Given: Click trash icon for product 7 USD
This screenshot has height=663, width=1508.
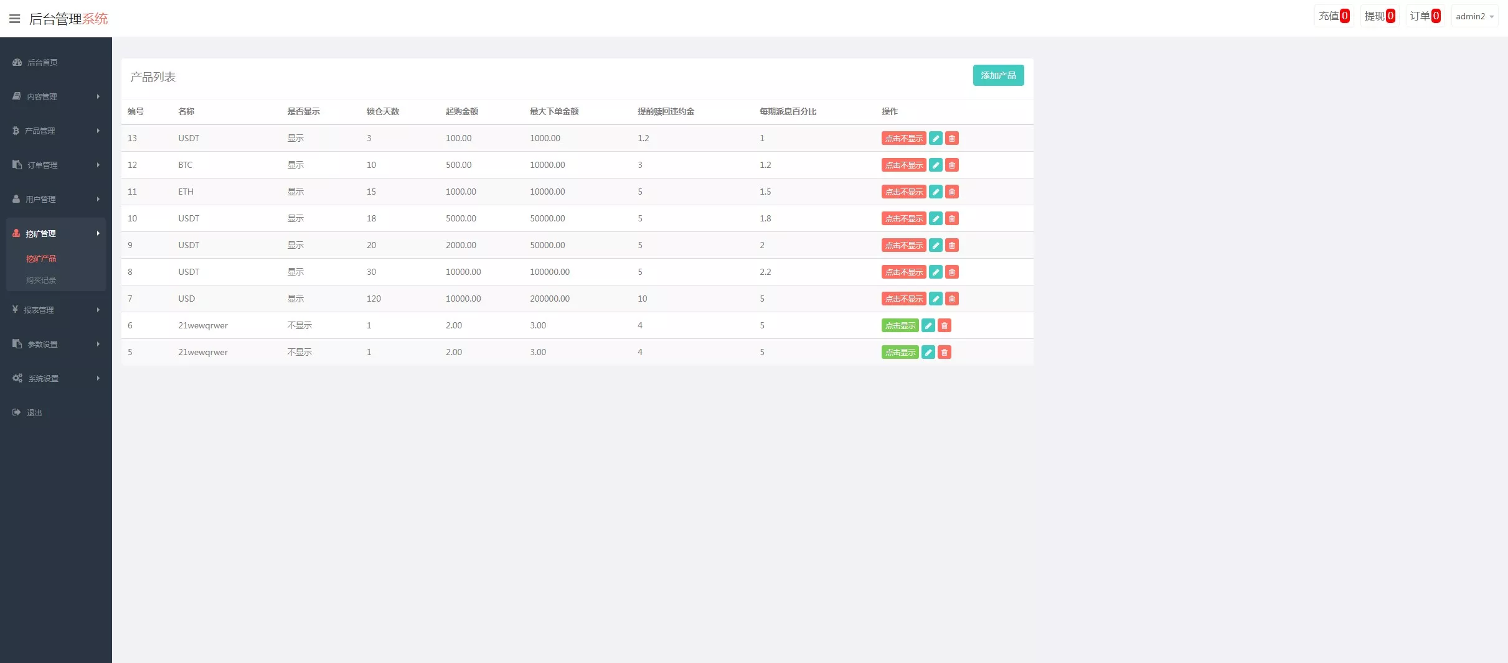Looking at the screenshot, I should tap(951, 299).
